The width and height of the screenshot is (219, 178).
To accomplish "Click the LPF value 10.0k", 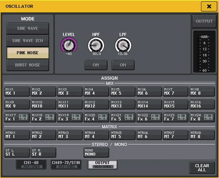I will 123,54.
